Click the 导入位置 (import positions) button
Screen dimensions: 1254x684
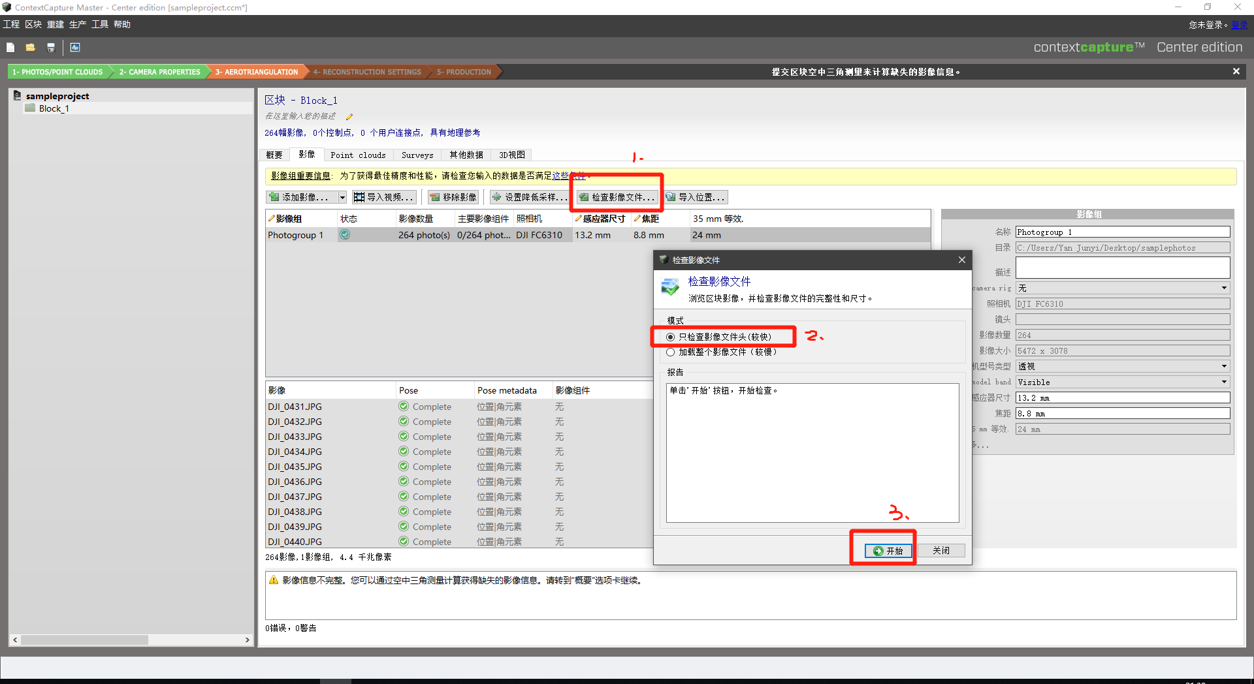(696, 197)
